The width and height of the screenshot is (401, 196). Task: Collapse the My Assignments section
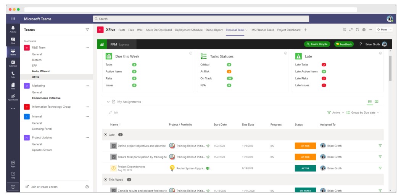pos(108,102)
